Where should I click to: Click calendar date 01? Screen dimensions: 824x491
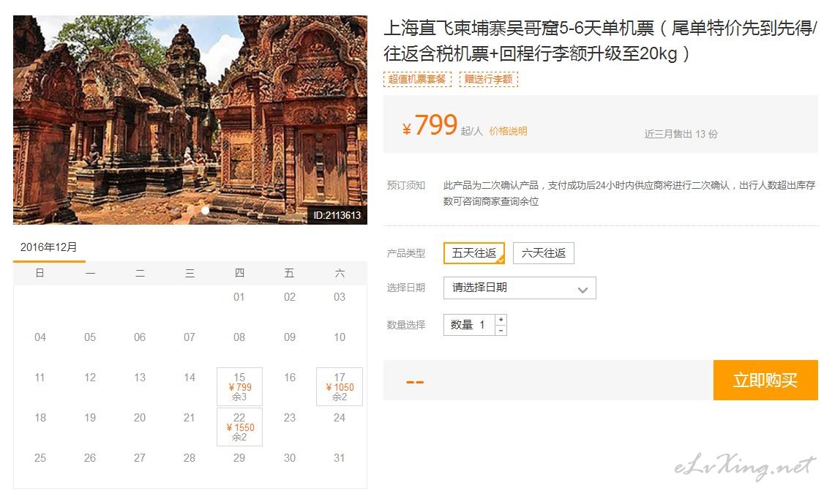239,297
